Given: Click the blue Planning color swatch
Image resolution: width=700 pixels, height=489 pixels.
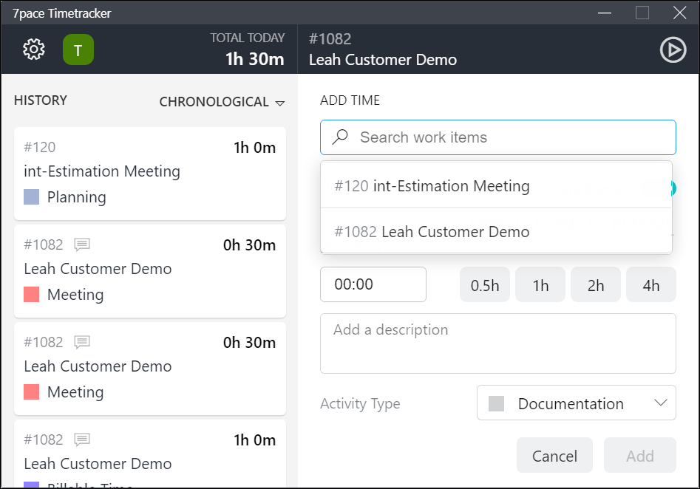Looking at the screenshot, I should 31,196.
